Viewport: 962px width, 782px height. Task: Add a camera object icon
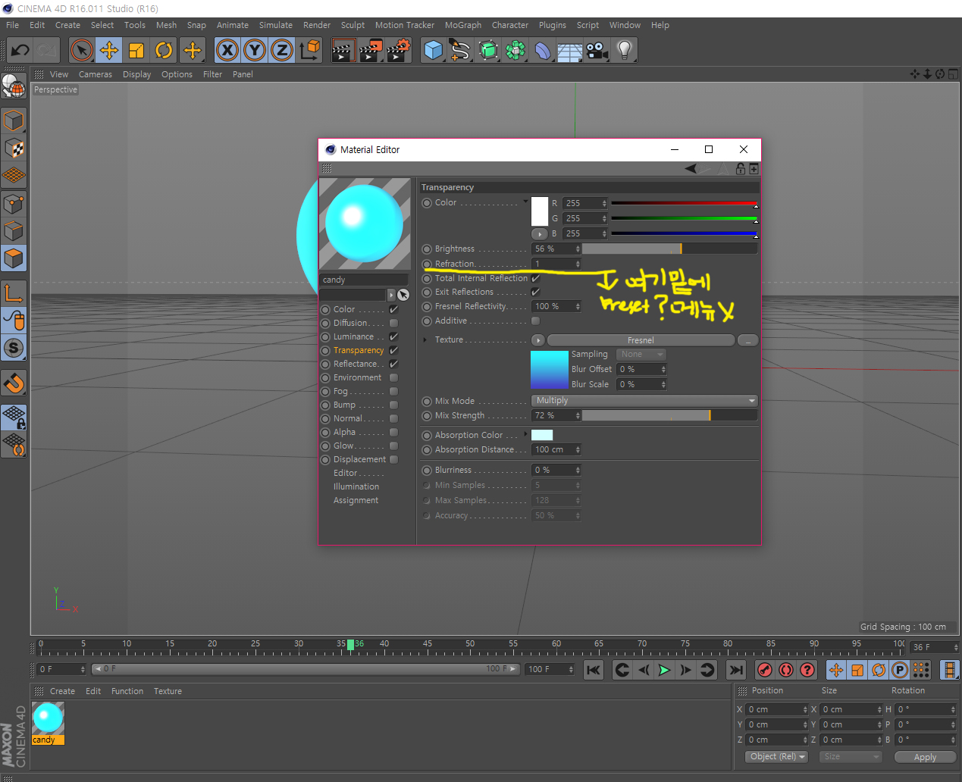[597, 51]
